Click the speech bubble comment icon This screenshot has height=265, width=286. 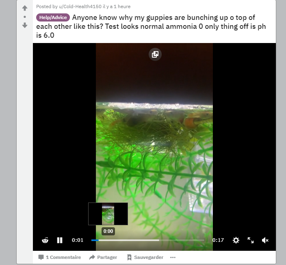pos(41,257)
